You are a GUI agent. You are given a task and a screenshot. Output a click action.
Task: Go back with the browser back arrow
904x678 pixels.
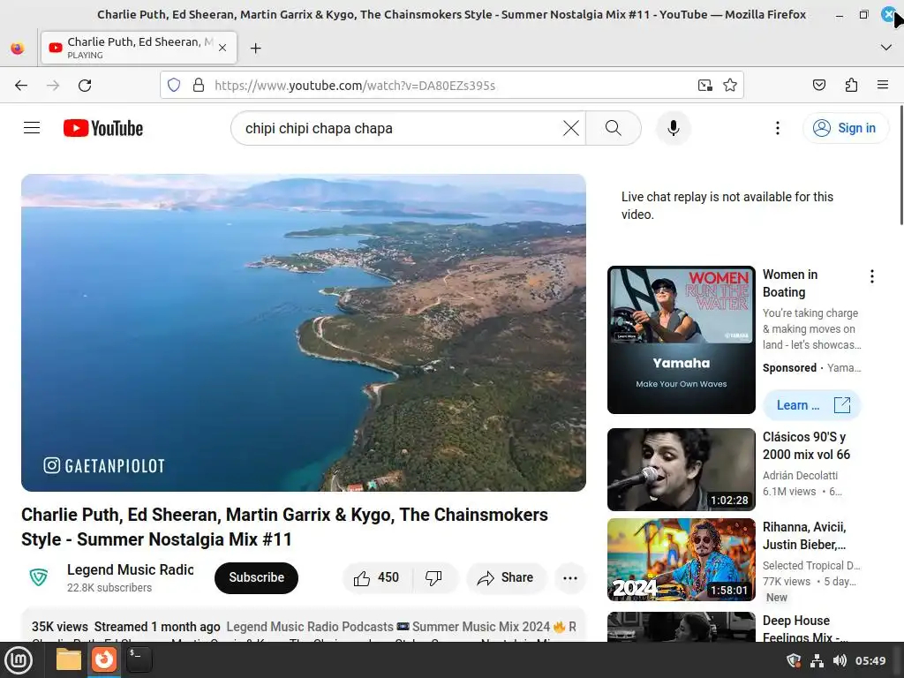(21, 86)
